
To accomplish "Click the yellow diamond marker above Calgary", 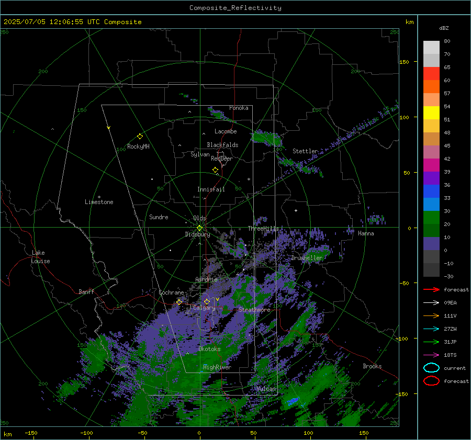I will click(x=207, y=301).
